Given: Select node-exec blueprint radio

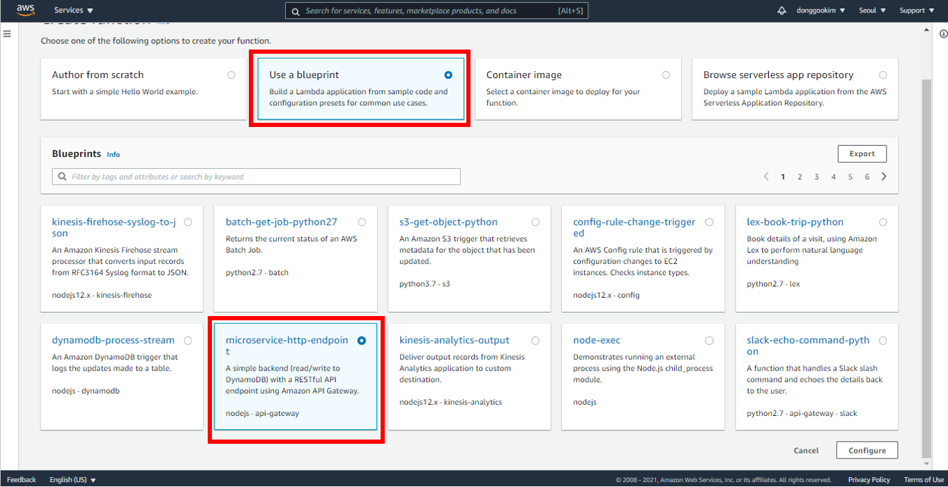Looking at the screenshot, I should (x=709, y=340).
